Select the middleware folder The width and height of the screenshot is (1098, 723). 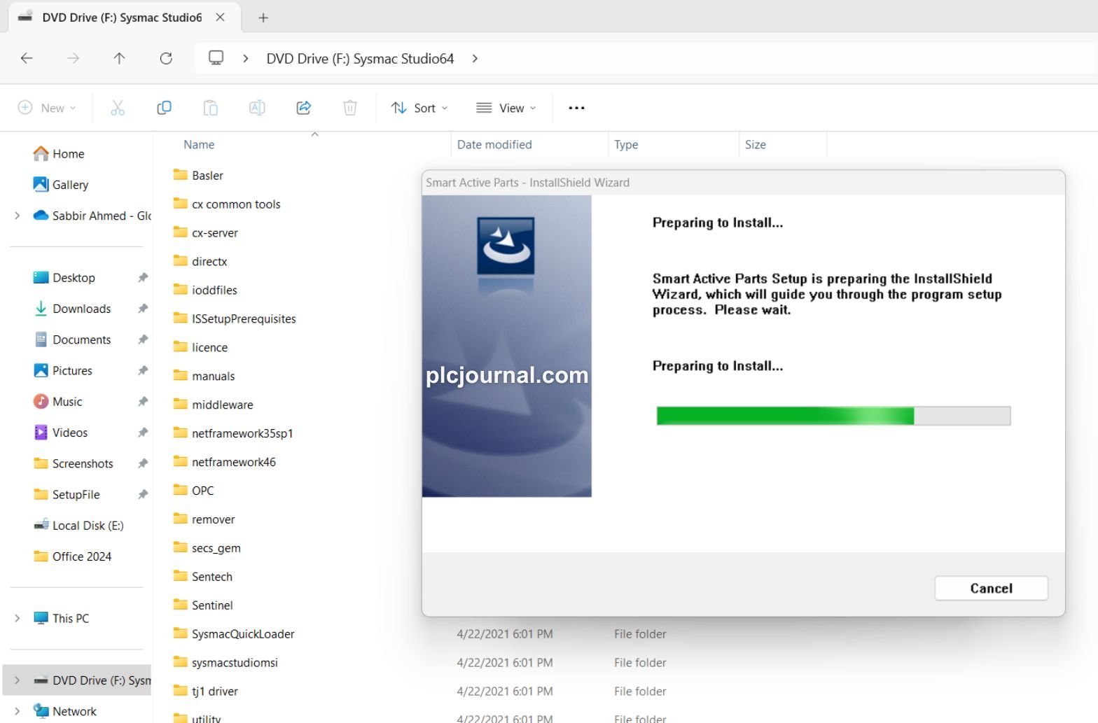coord(213,405)
